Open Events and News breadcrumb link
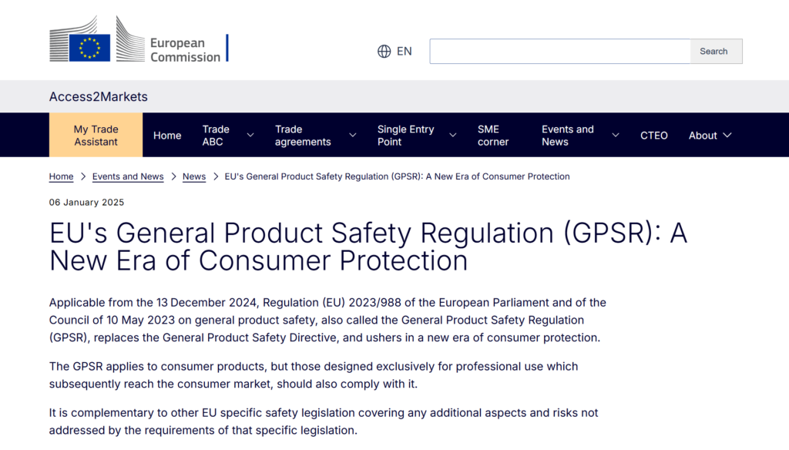Screen dimensions: 789x450 point(128,176)
